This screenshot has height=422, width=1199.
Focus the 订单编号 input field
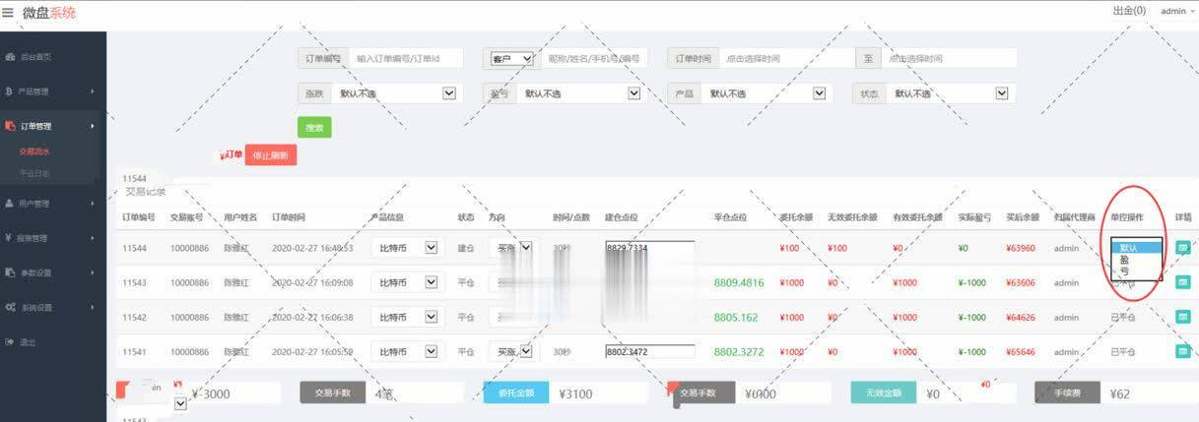[x=407, y=58]
